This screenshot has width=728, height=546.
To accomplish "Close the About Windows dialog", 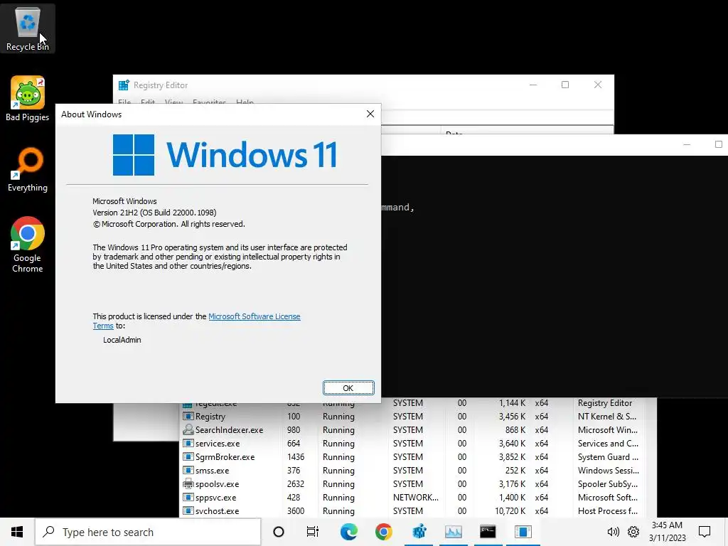I will pos(370,114).
